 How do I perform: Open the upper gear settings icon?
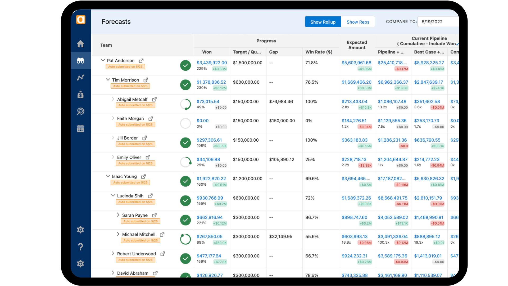click(x=80, y=230)
